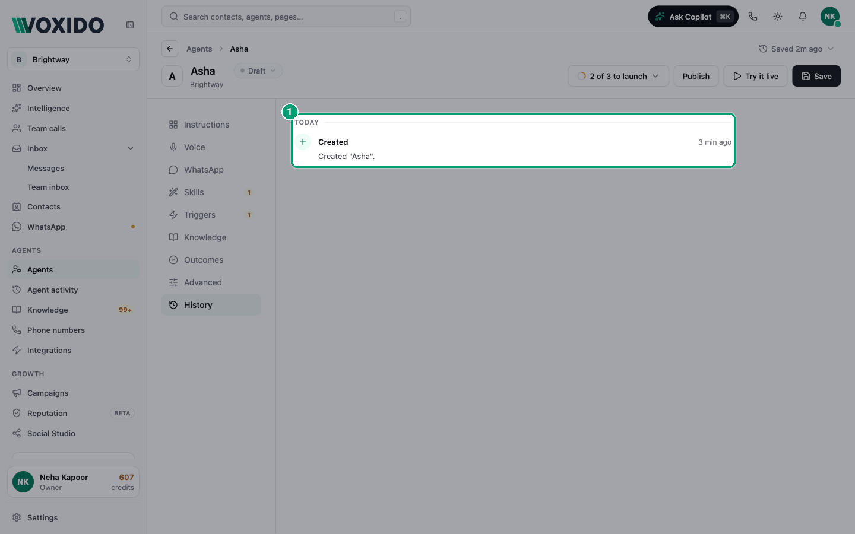Open Ask Copilot

[x=693, y=17]
